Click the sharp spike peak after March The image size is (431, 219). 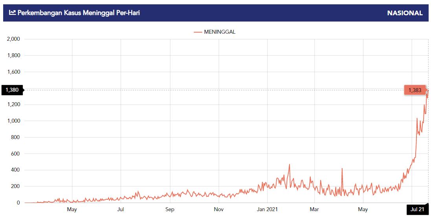(x=342, y=168)
